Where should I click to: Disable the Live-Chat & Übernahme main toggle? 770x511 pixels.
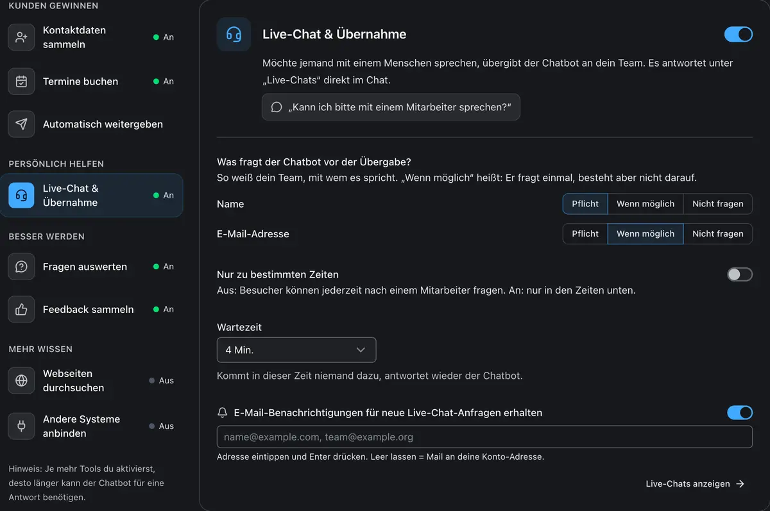(x=739, y=34)
